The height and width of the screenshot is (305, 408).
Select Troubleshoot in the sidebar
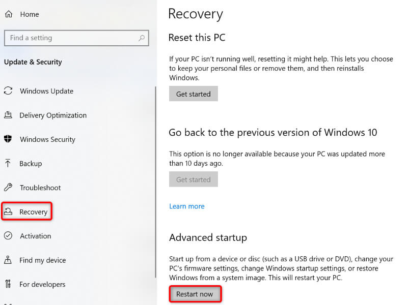(x=40, y=188)
